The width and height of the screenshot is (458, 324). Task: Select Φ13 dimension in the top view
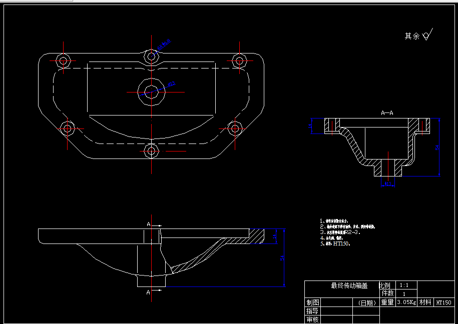tap(172, 84)
